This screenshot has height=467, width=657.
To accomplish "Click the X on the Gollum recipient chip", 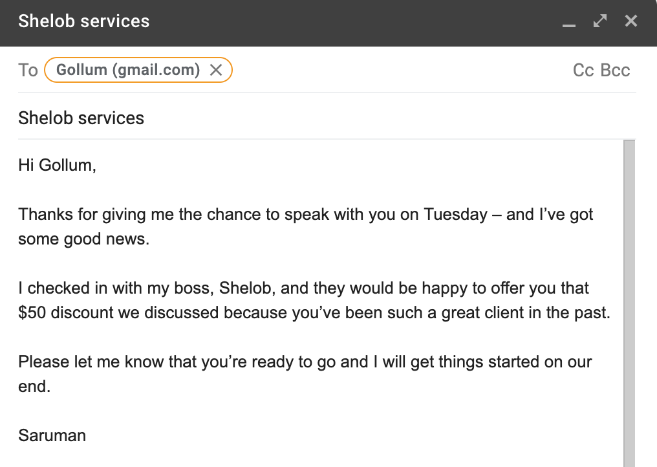I will click(217, 69).
